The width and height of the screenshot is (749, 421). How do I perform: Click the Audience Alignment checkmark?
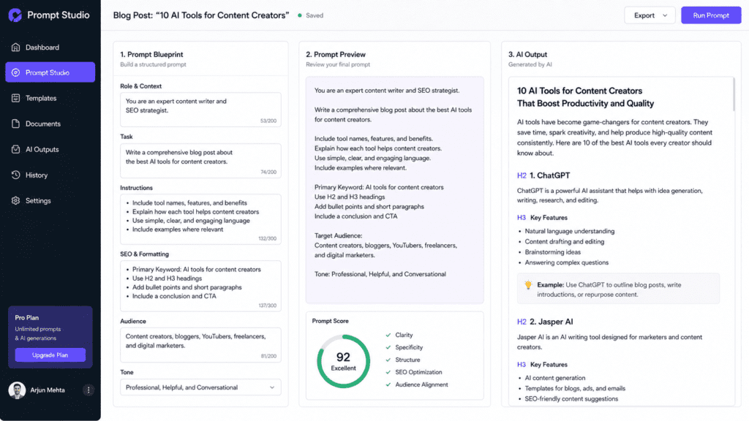[x=388, y=384]
